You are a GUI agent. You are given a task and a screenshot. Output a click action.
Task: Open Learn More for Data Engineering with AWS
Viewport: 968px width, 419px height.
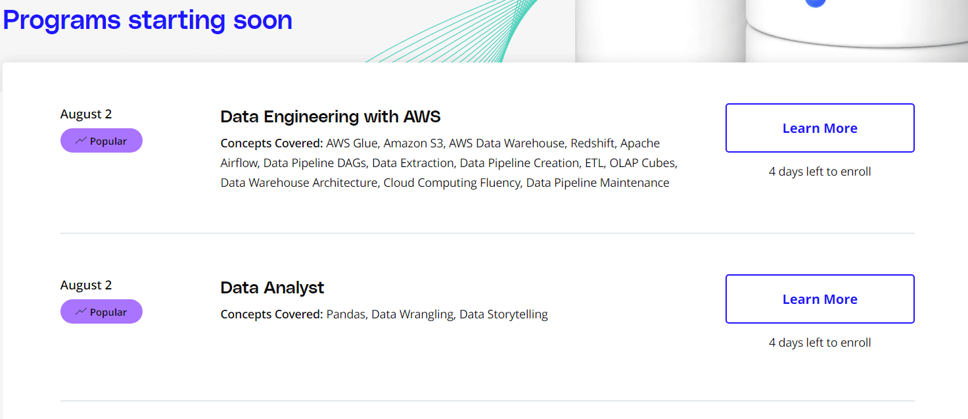pyautogui.click(x=819, y=128)
